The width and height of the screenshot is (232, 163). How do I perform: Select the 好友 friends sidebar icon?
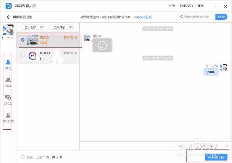pos(8,62)
